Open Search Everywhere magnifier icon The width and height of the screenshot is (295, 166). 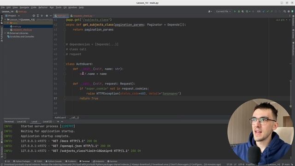tap(284, 12)
